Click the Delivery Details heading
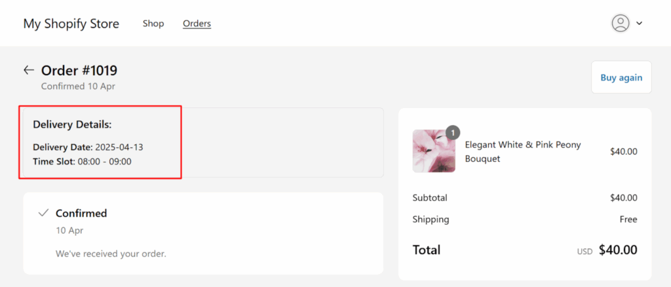The height and width of the screenshot is (287, 671). 72,124
